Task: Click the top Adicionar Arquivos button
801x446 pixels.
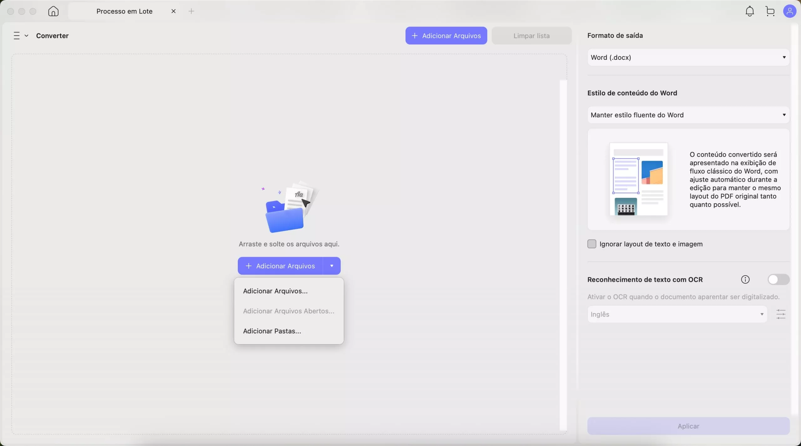Action: pos(446,36)
